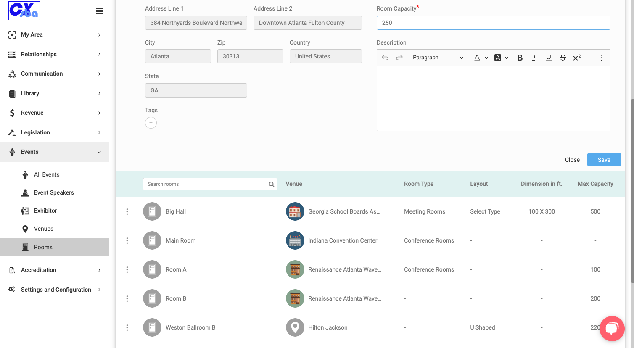Apply bold formatting in description toolbar
Screen dimensions: 634x348
coord(520,58)
